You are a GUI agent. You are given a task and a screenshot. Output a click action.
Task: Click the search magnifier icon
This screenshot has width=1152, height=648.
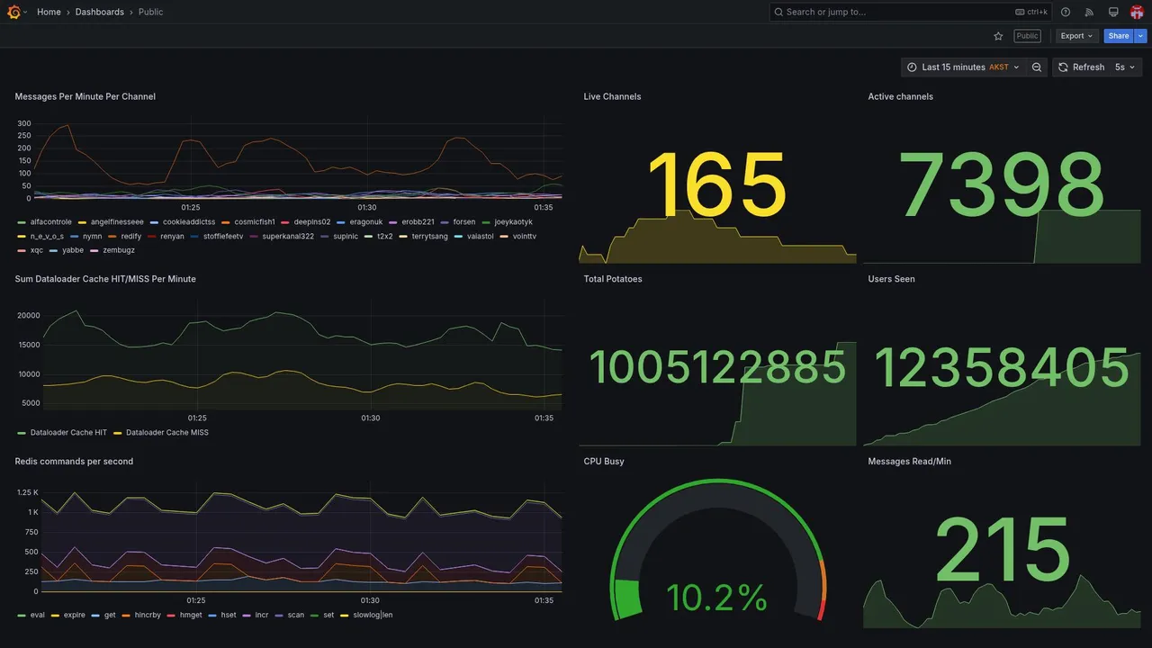778,12
